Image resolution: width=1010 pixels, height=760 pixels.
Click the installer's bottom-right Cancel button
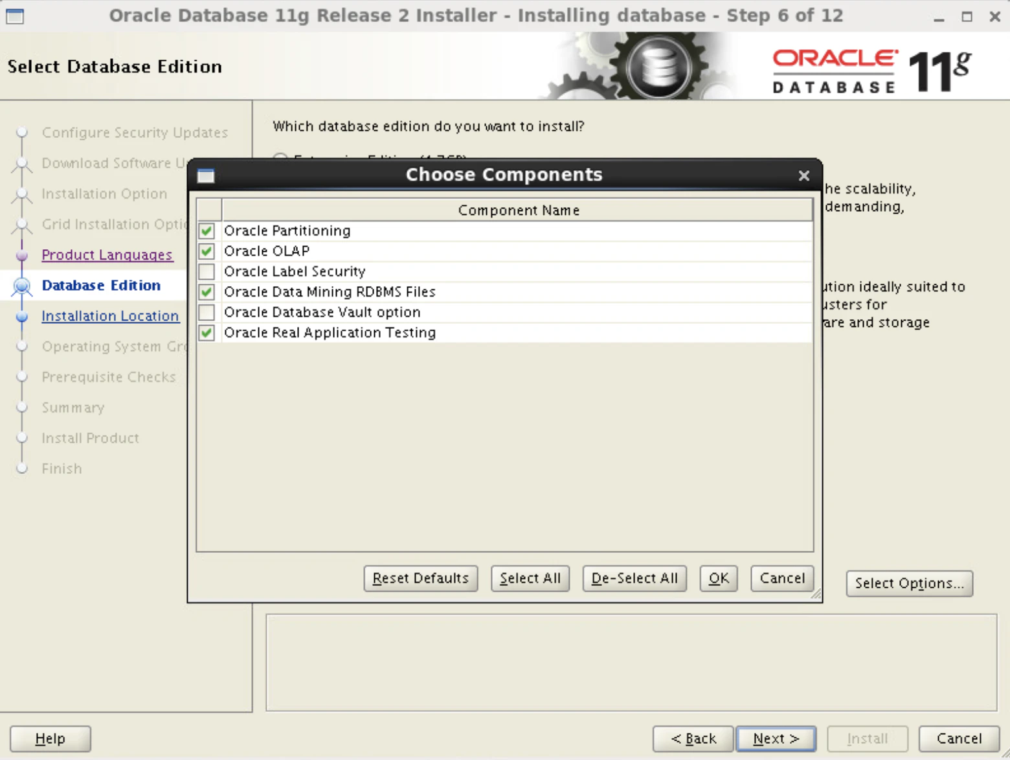click(959, 739)
